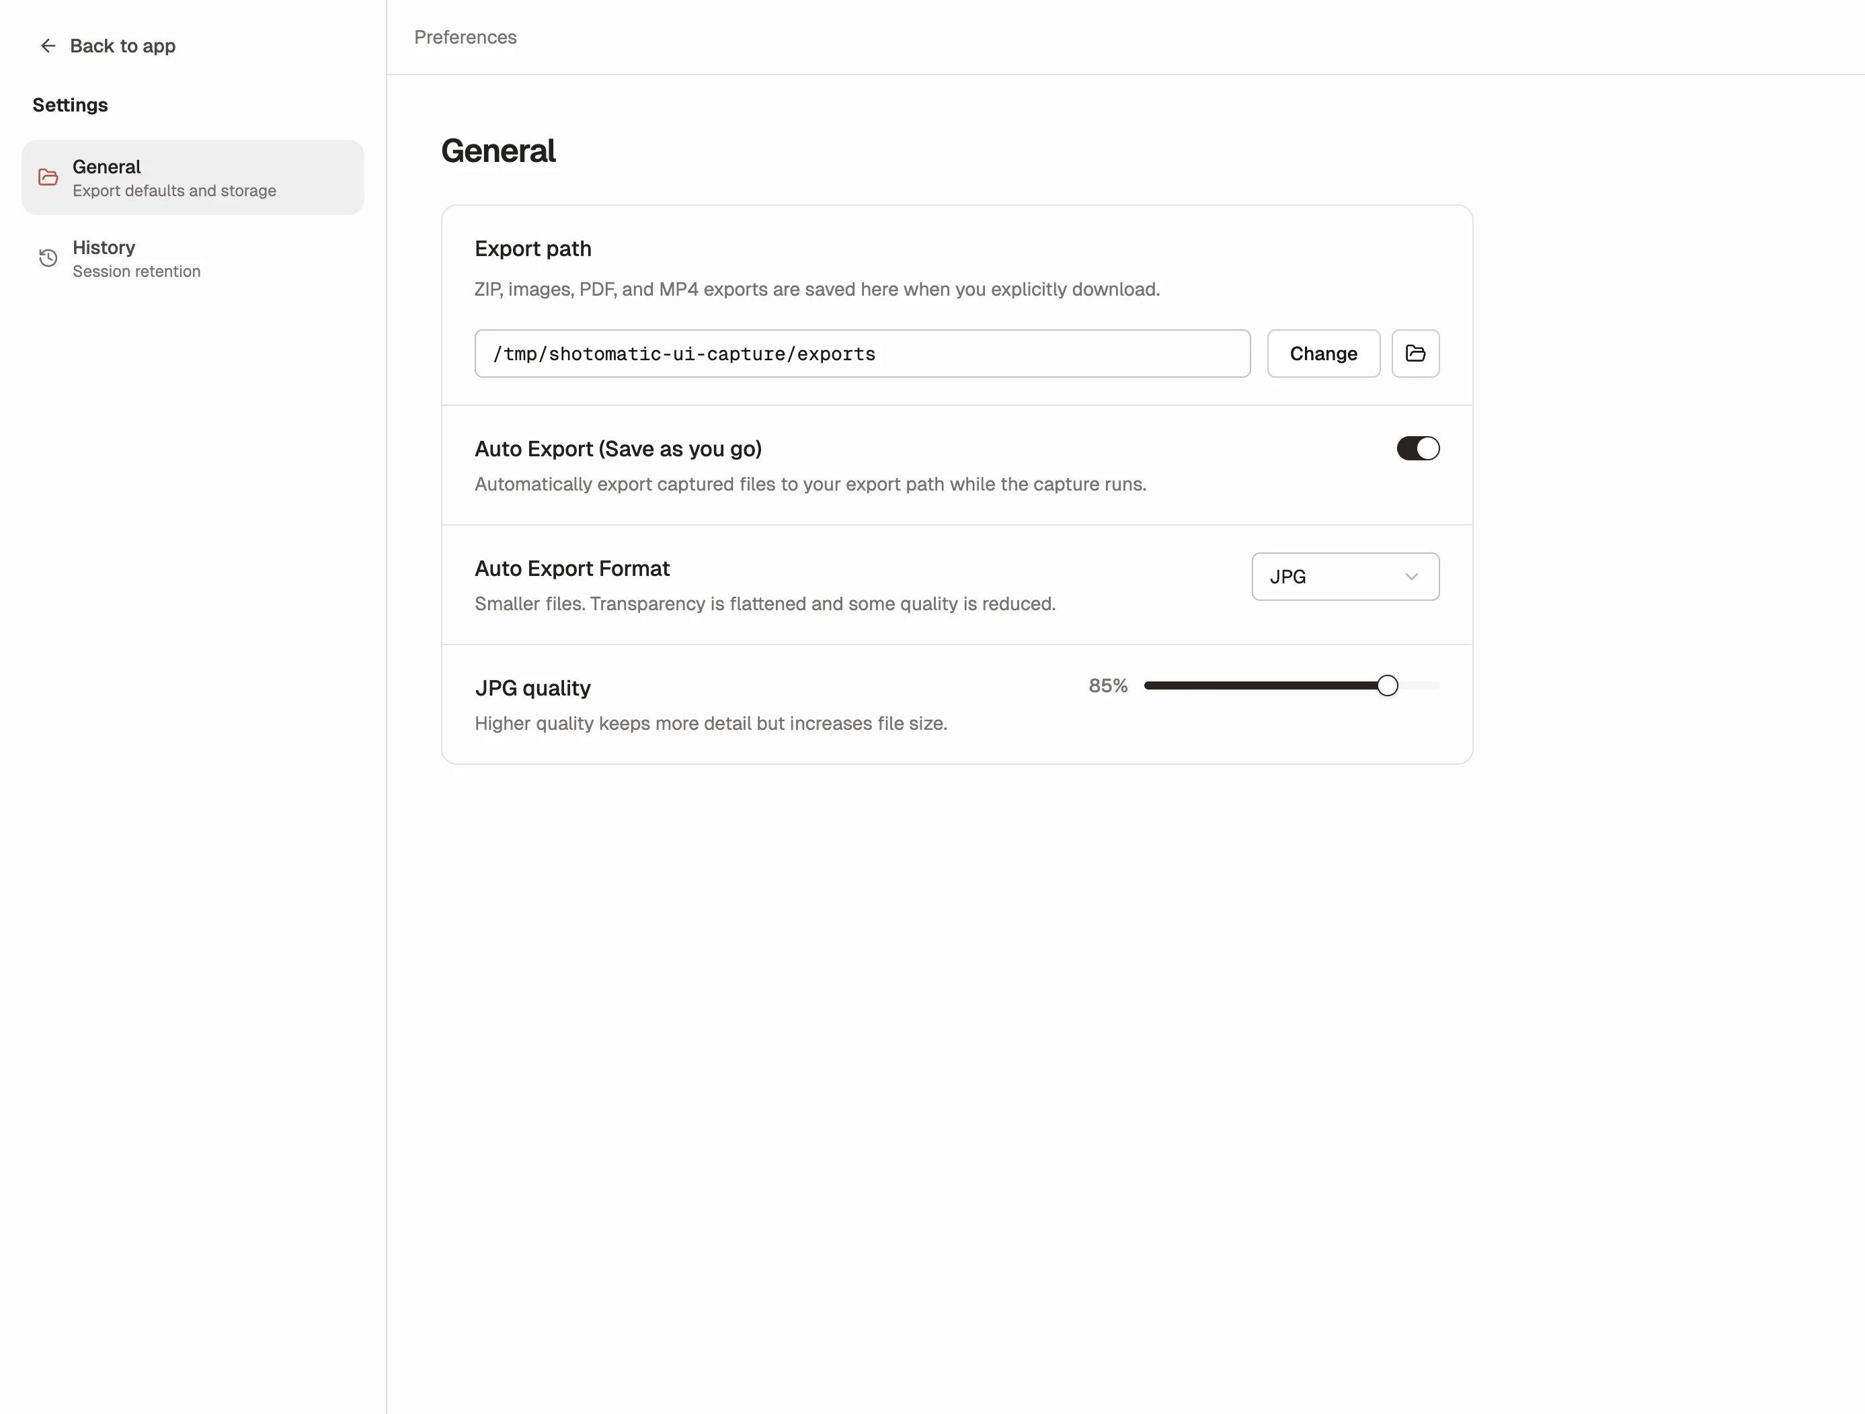Click the Change button for export path
Screen dimensions: 1865x1414
[1323, 353]
